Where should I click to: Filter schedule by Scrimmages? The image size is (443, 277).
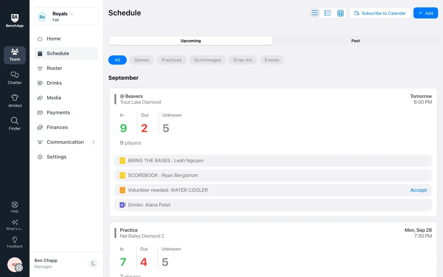pyautogui.click(x=207, y=60)
